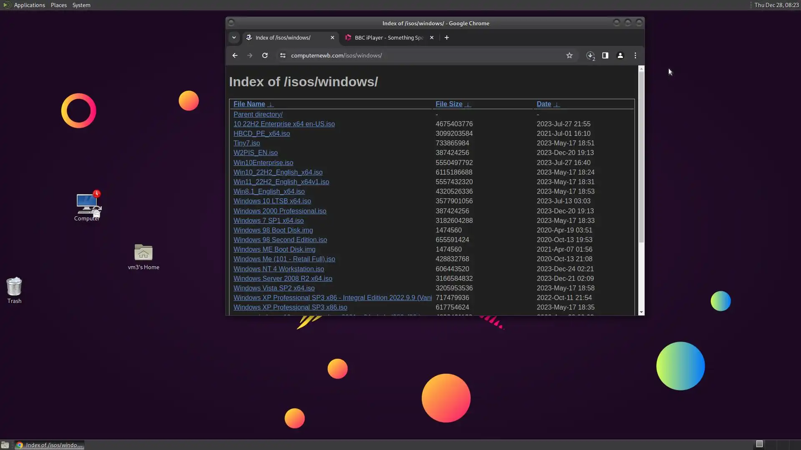Bookmark this page with the star icon
The height and width of the screenshot is (450, 801).
tap(569, 55)
